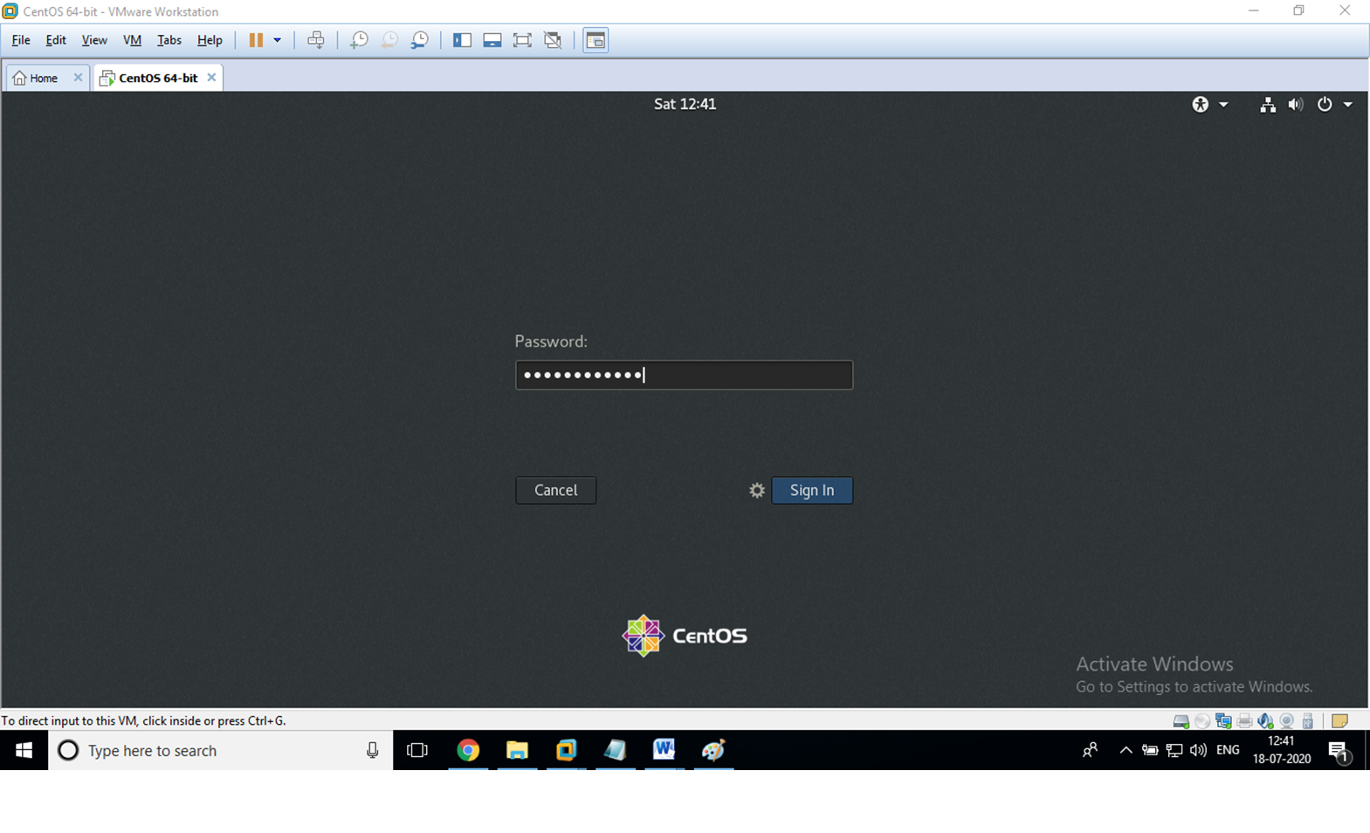Click the ENG language indicator
This screenshot has height=833, width=1370.
[1228, 750]
